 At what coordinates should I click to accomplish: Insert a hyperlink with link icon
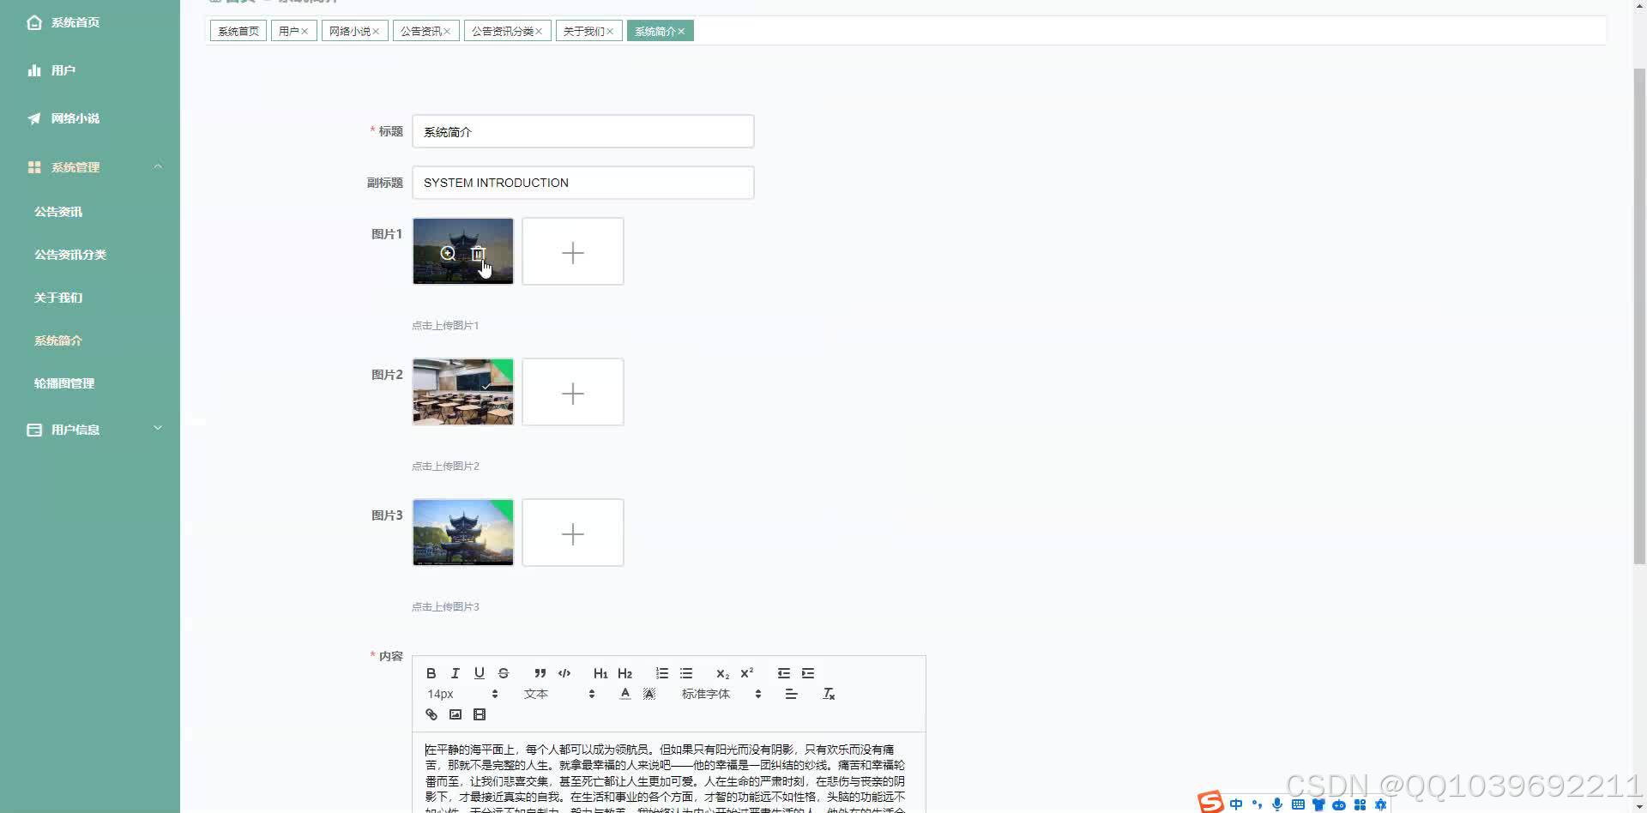(x=431, y=714)
